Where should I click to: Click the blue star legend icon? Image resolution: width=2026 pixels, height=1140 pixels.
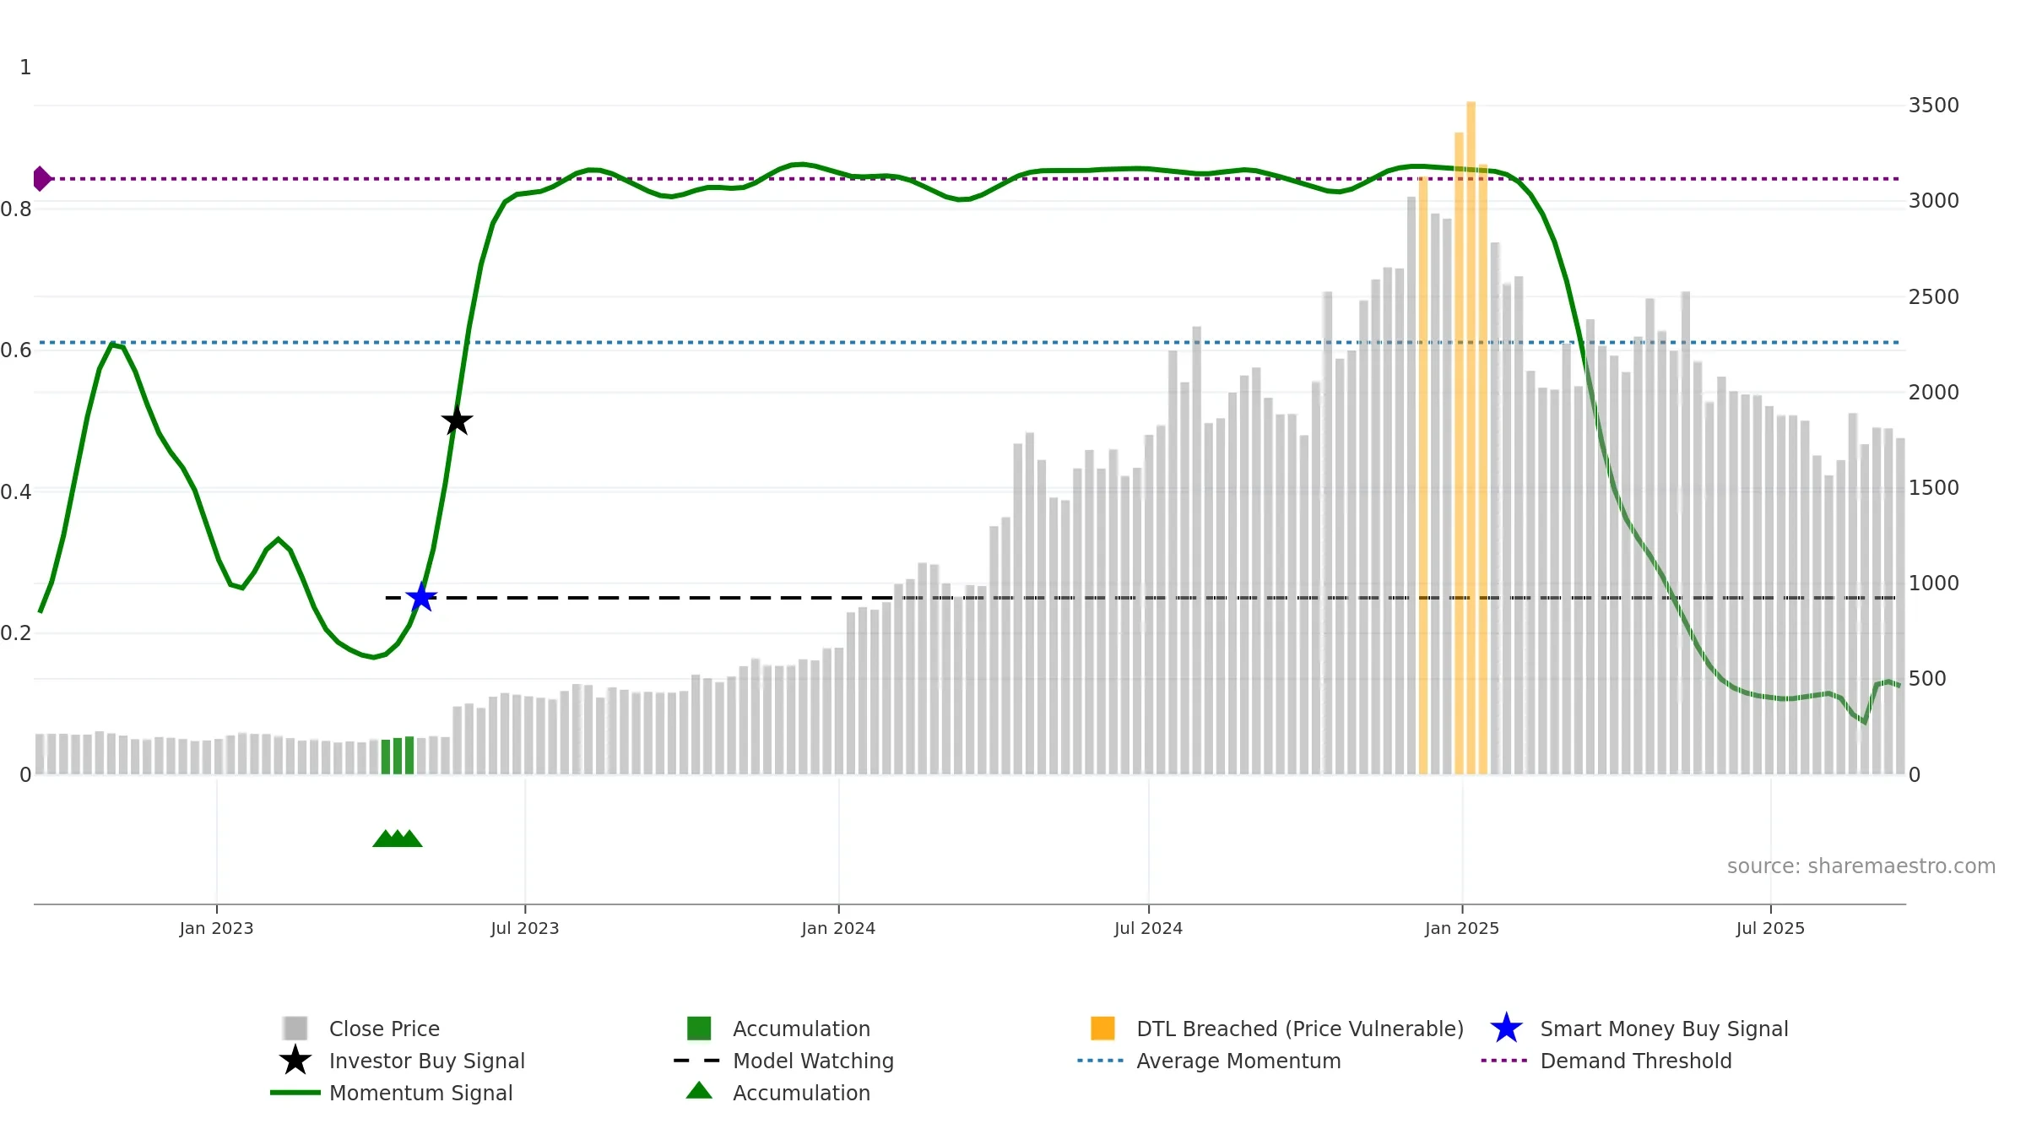(1506, 1029)
